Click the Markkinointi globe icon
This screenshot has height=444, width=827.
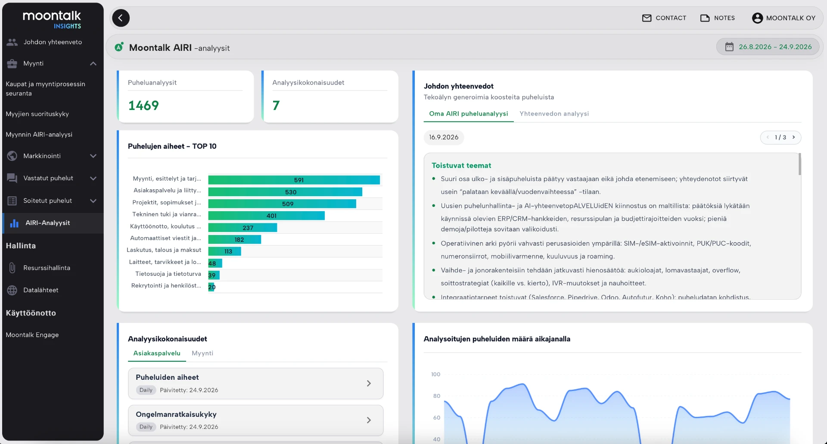tap(12, 156)
